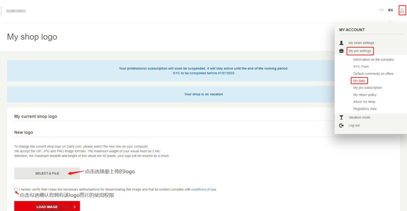
Task: Open the conditions of use link
Action: click(x=204, y=189)
